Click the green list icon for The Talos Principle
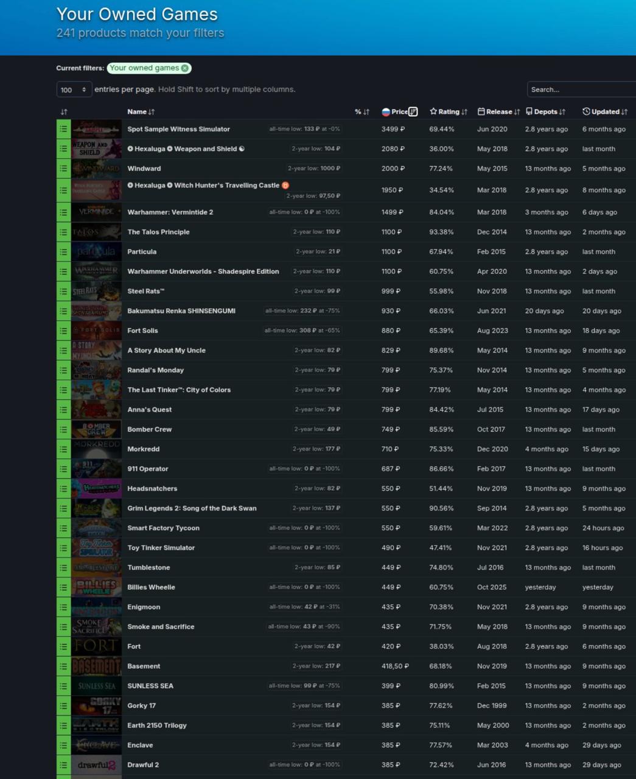Image resolution: width=636 pixels, height=779 pixels. click(63, 232)
